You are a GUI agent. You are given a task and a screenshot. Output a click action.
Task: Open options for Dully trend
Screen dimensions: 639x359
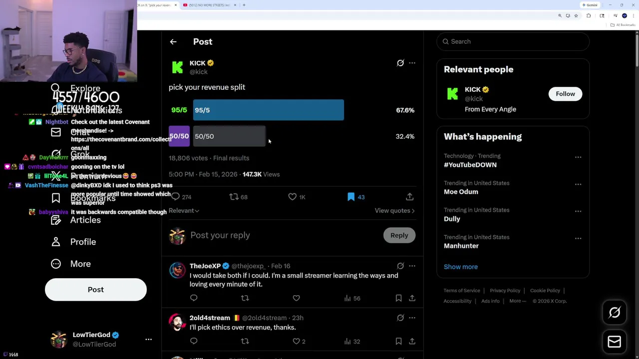pos(578,211)
